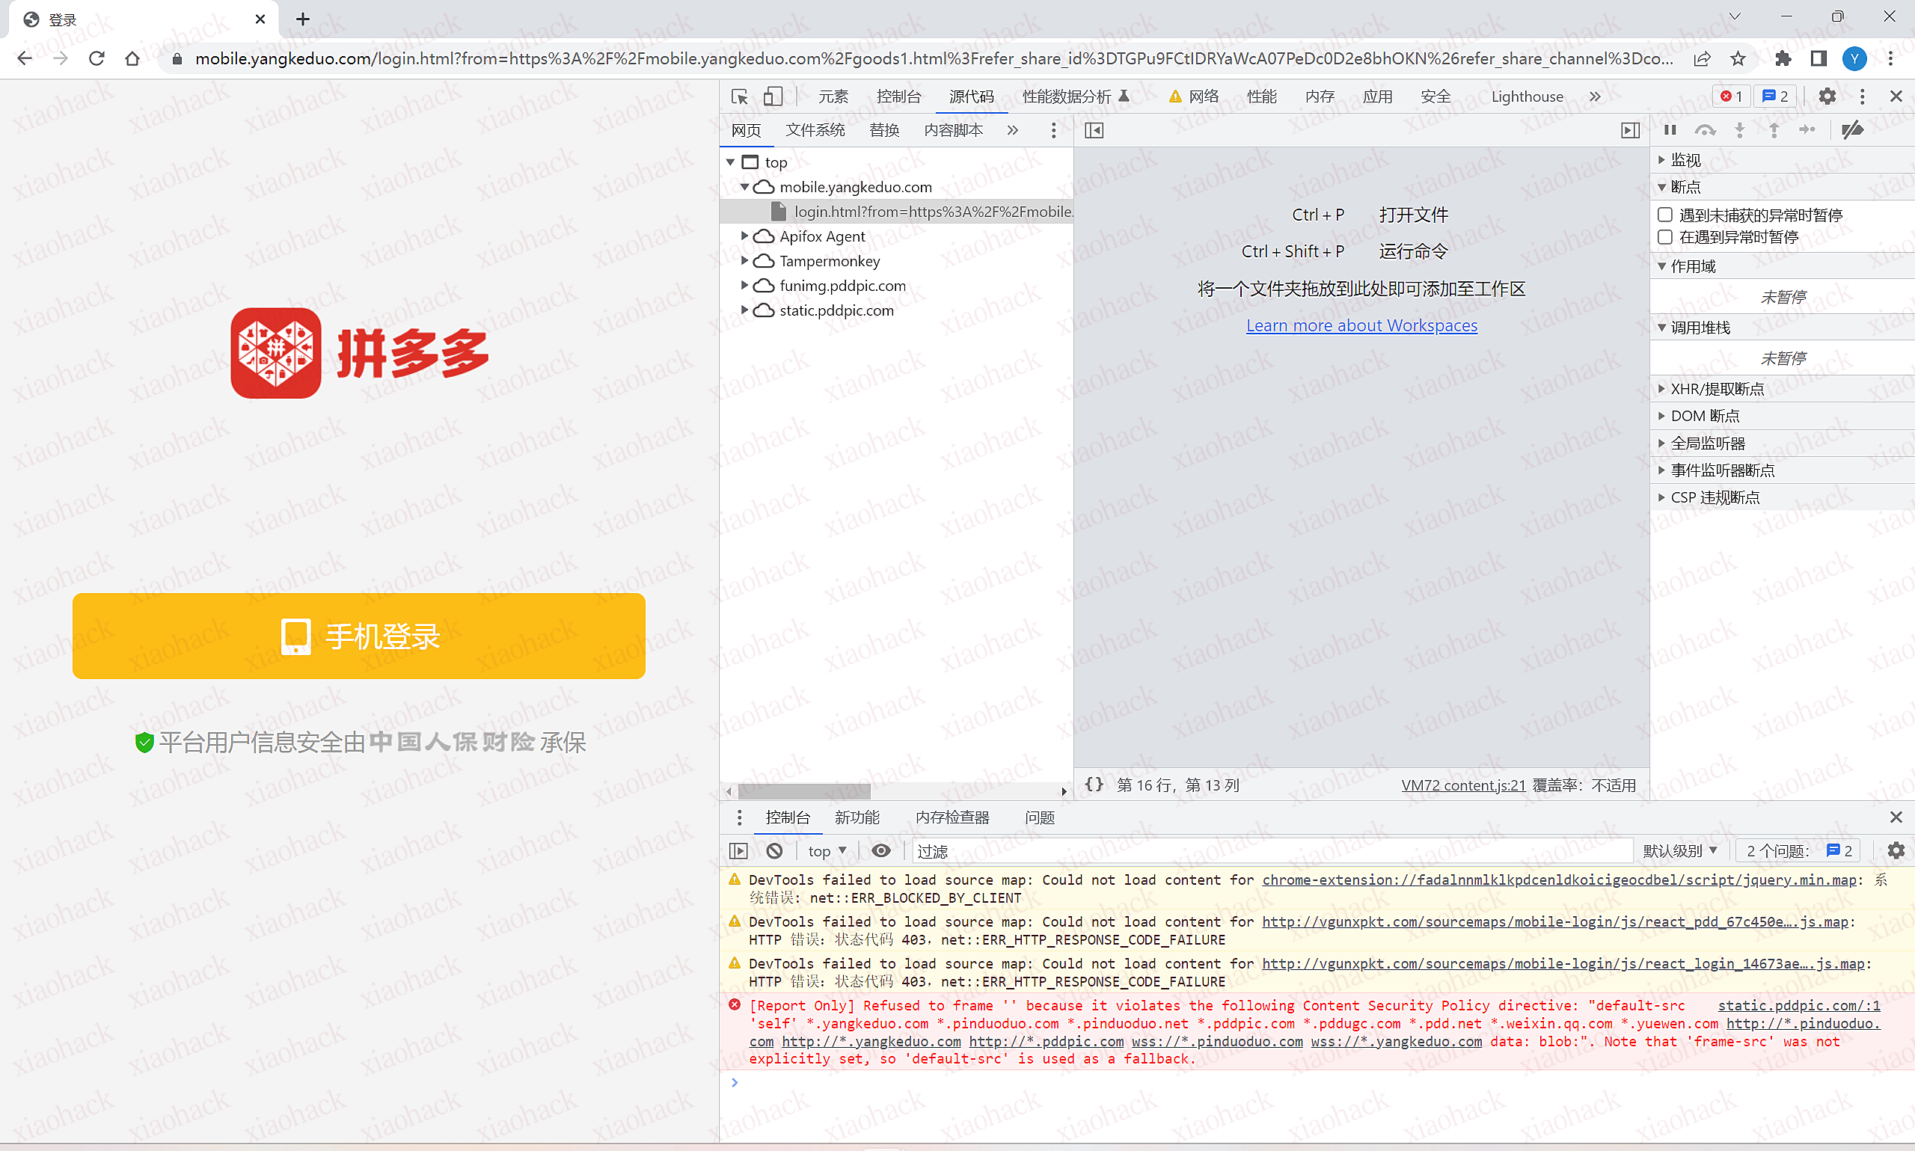
Task: Open the default log level dropdown
Action: pyautogui.click(x=1680, y=851)
